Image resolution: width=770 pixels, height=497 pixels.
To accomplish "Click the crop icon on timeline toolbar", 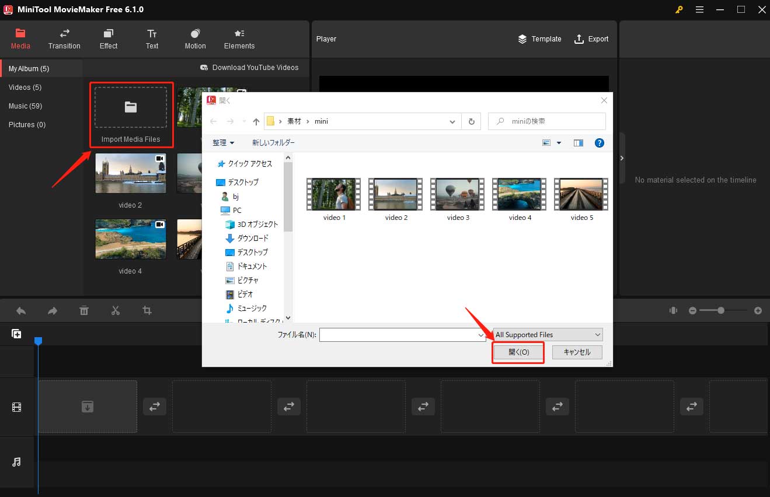I will point(147,311).
